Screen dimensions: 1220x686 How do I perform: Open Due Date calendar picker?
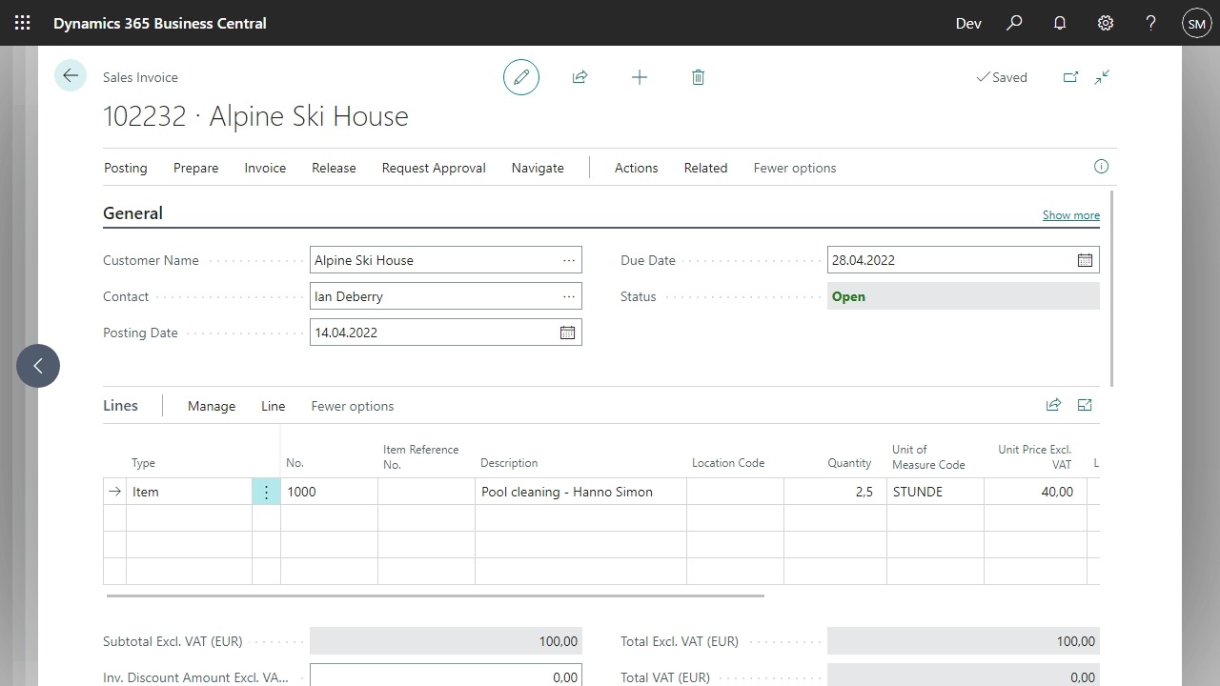(x=1085, y=260)
